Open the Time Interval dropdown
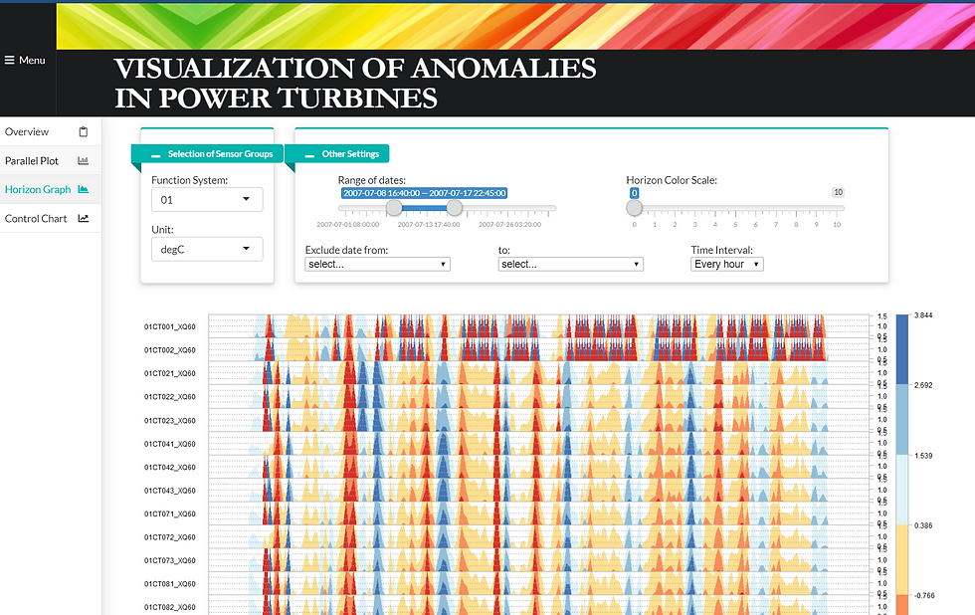Screen dimensions: 975x615 (x=727, y=265)
